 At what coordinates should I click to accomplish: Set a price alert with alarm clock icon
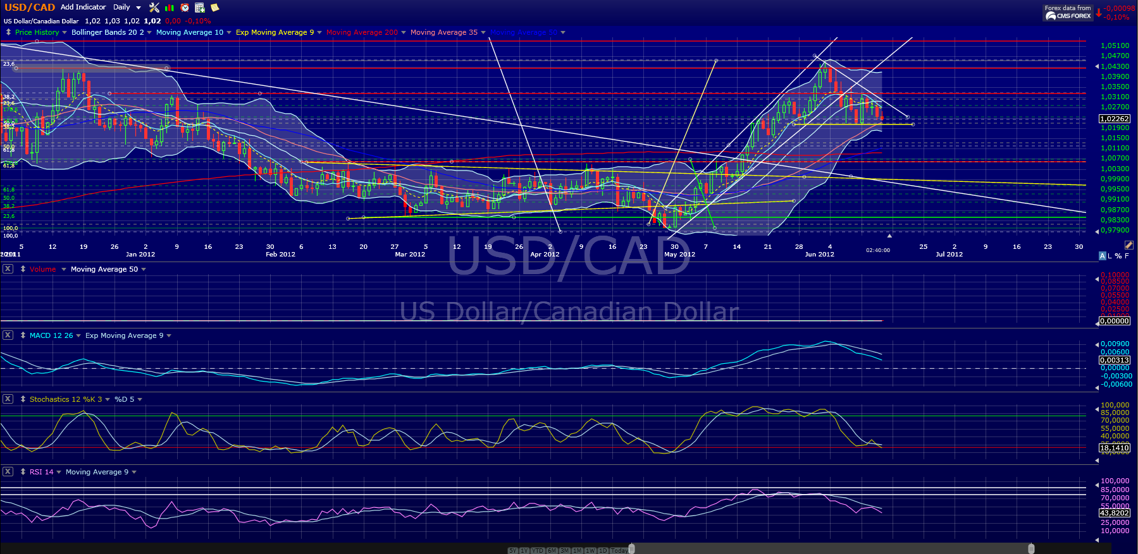click(185, 8)
